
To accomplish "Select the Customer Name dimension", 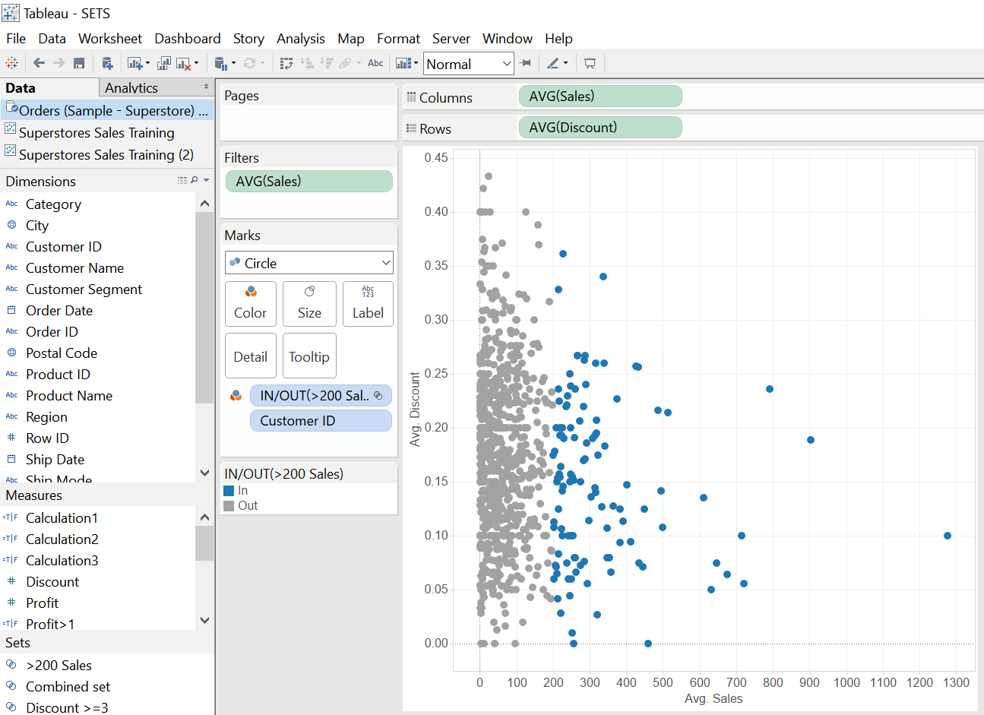I will (x=74, y=267).
